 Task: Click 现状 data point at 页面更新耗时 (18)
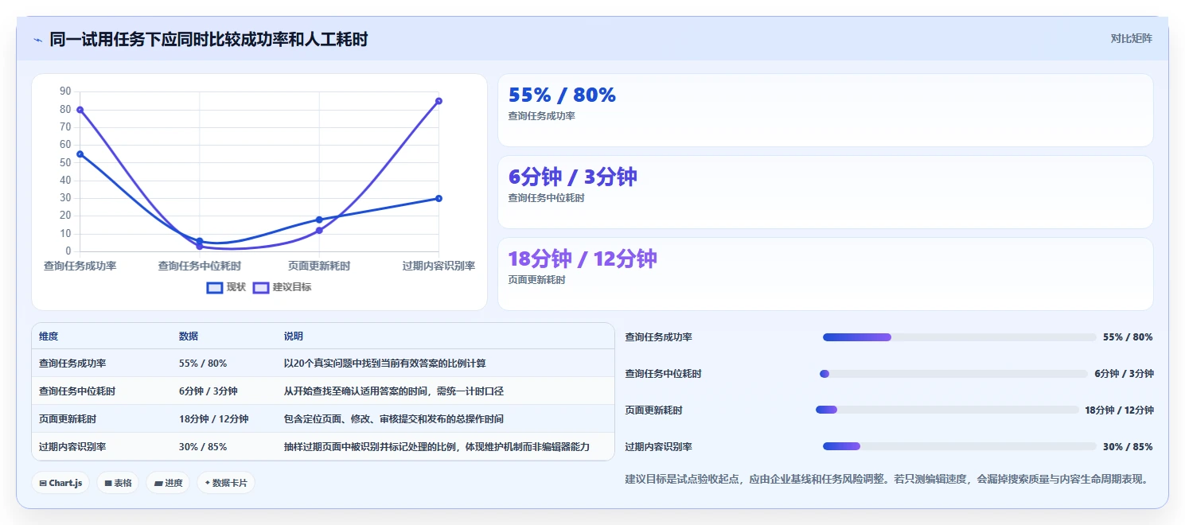tap(319, 220)
